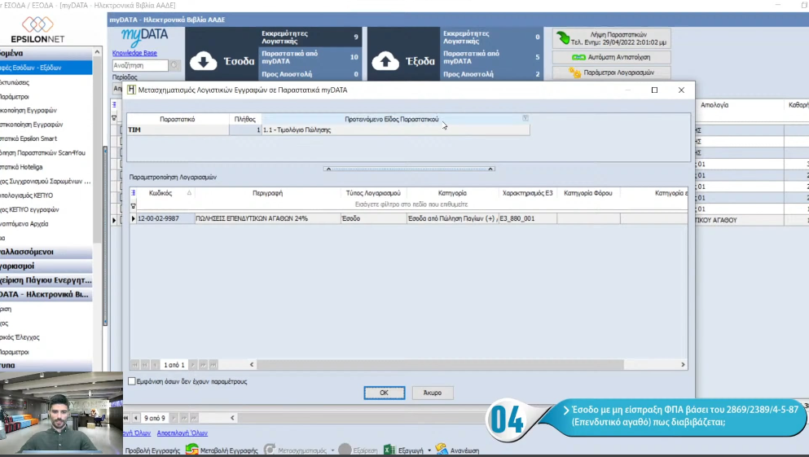This screenshot has width=809, height=457.
Task: Confirm the dialog with OK
Action: (x=385, y=393)
